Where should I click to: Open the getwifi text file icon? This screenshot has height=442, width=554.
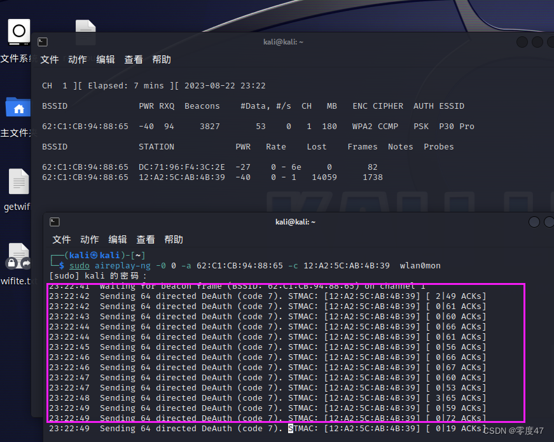pos(18,181)
